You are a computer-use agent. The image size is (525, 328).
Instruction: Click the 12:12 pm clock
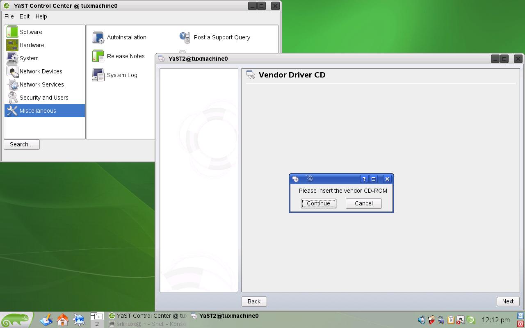[496, 320]
